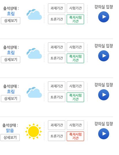Open 상세보기 under second 흐림 status
Screen dimensions: 119x155
click(10, 60)
